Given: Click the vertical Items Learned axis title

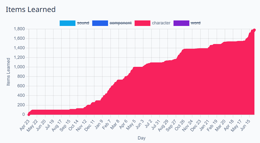Looking at the screenshot, I should pos(8,72).
